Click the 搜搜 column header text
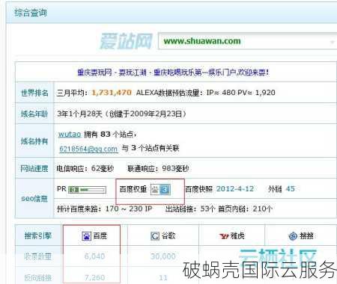 [306, 235]
